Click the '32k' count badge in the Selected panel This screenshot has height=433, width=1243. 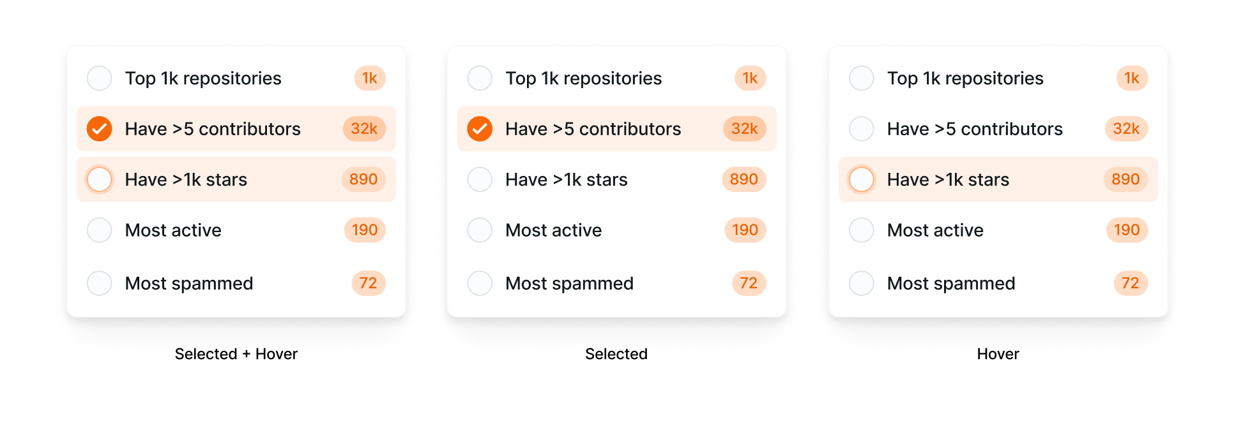pos(743,128)
